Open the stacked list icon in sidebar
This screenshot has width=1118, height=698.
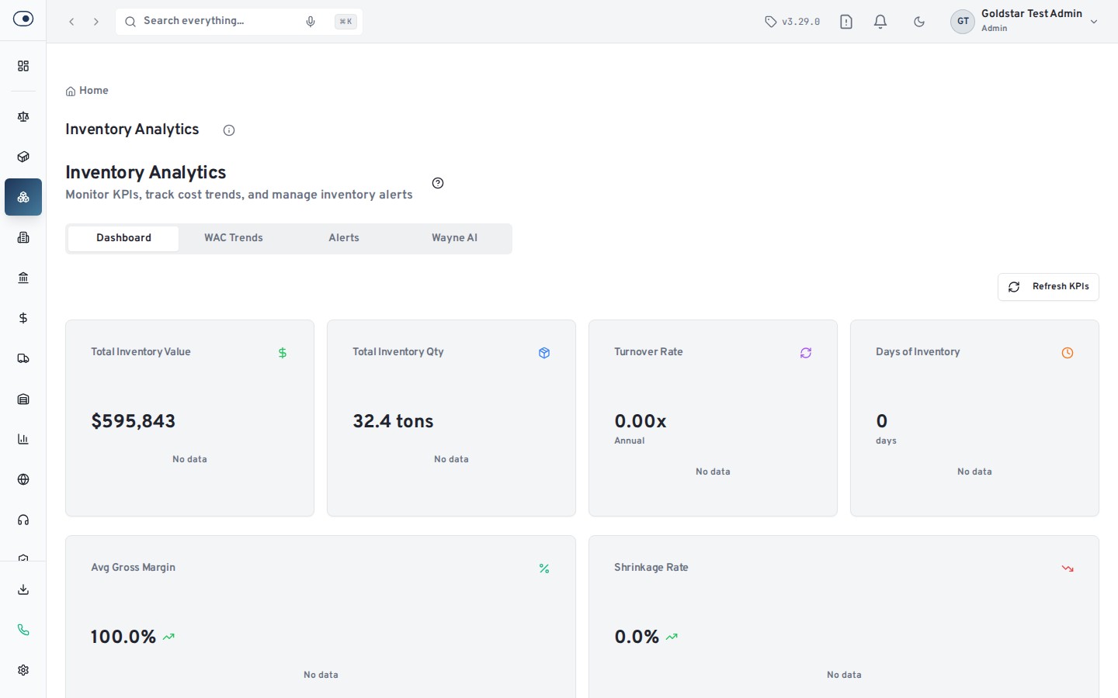point(23,399)
